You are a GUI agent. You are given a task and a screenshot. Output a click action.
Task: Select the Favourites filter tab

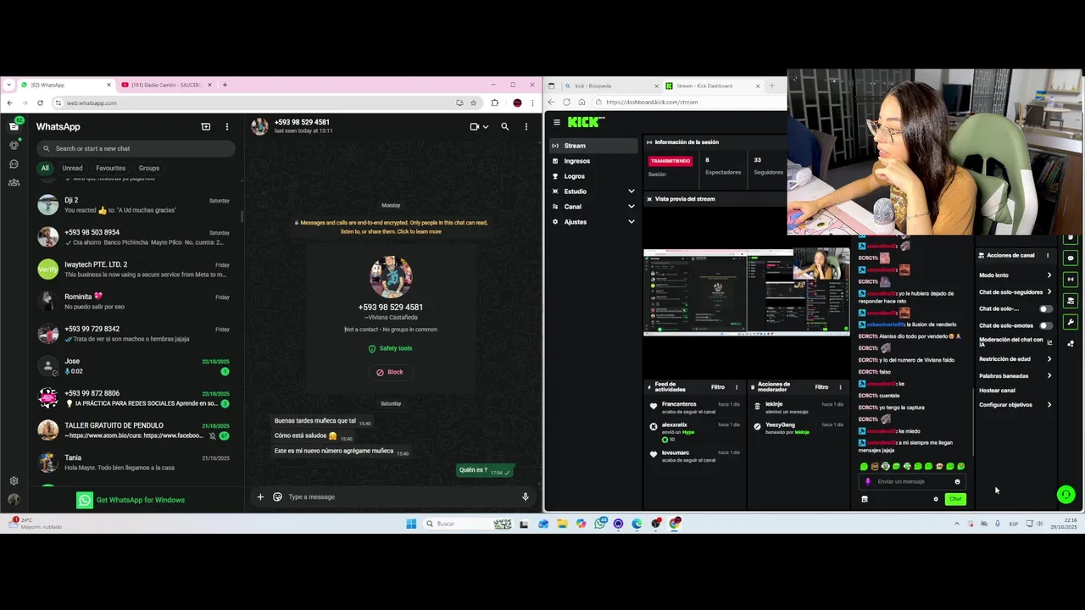[x=110, y=168]
